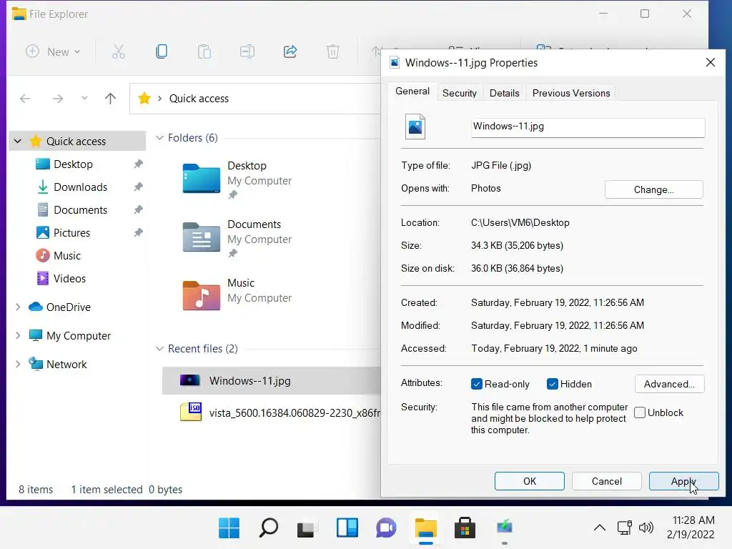Expand the Network tree node
Image resolution: width=732 pixels, height=549 pixels.
click(x=18, y=364)
